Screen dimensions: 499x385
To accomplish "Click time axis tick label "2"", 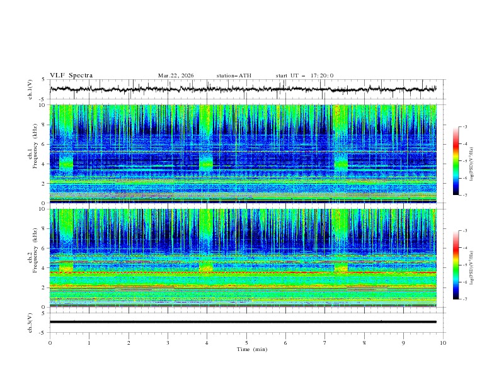I will [x=129, y=343].
